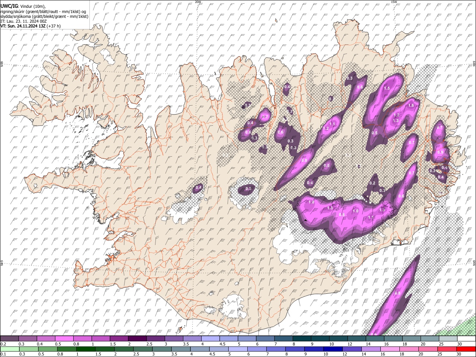This screenshot has height=357, width=476.
Task: Select top-row lavender swatch between 4 and 4.5
Action: coord(211,338)
